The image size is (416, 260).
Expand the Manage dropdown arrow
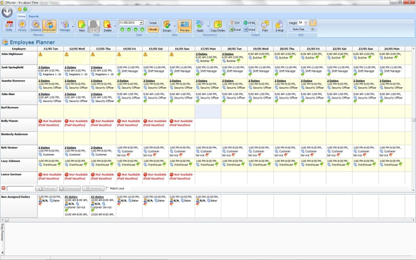click(73, 26)
